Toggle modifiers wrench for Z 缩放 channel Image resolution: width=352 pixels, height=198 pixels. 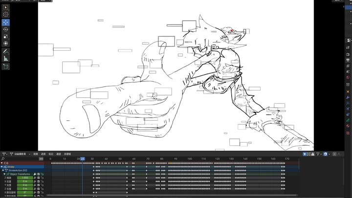click(35, 178)
